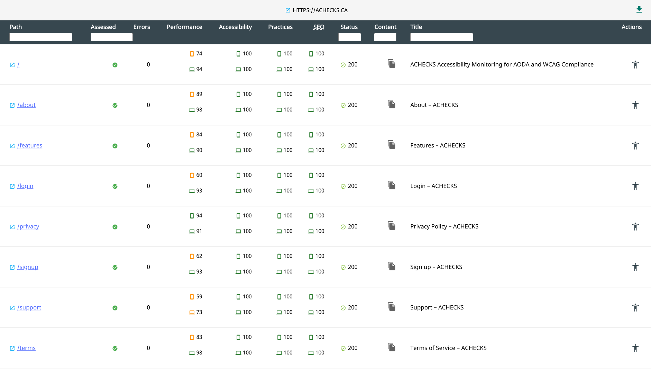Focus the Assessed filter input
Screen dimensions: 651x369
(x=112, y=37)
